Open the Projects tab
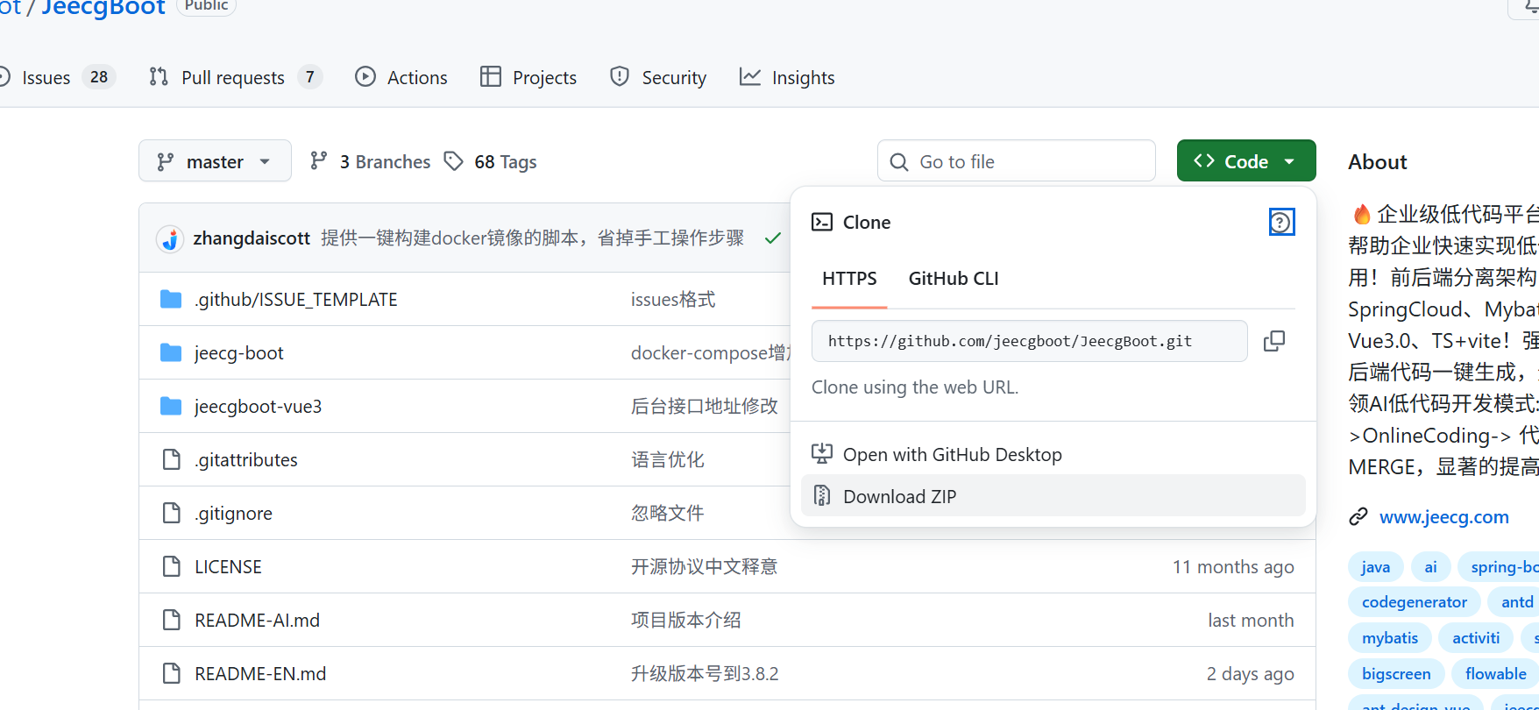 [528, 77]
